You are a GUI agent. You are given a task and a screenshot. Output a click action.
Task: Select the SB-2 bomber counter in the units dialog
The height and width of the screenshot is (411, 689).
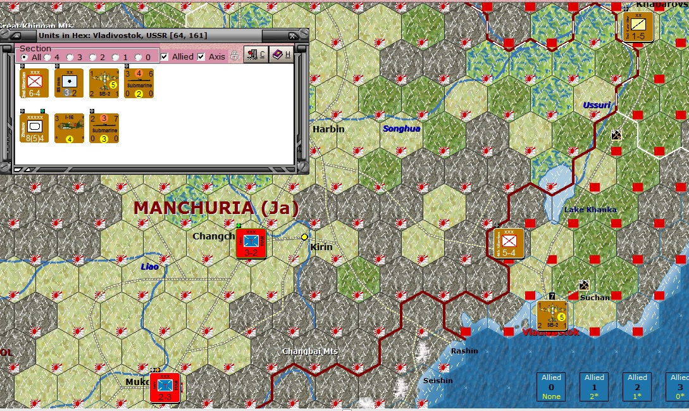click(104, 83)
